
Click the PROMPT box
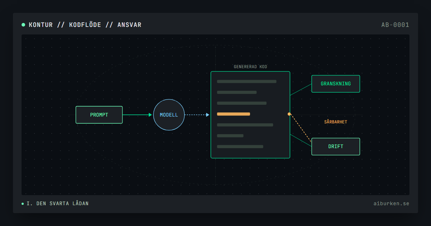99,115
